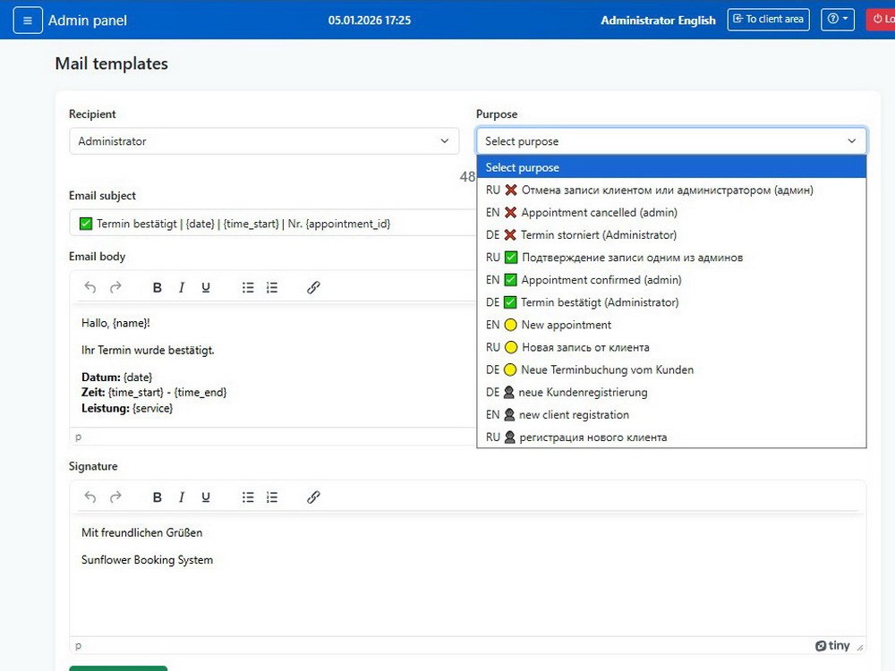The height and width of the screenshot is (671, 895).
Task: Insert link in Signature editor
Action: (313, 497)
